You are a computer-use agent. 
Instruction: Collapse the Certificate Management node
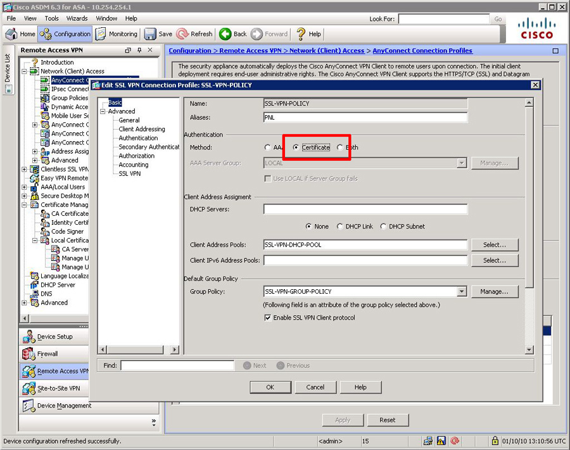(24, 205)
